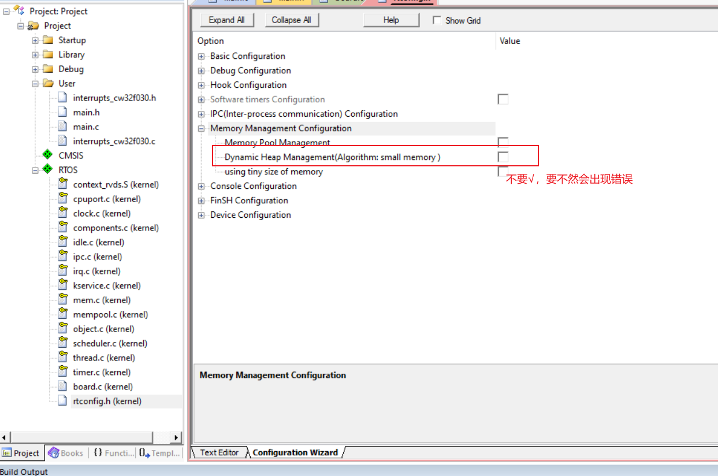Collapse Memory Management Configuration
This screenshot has width=718, height=476.
tap(201, 128)
